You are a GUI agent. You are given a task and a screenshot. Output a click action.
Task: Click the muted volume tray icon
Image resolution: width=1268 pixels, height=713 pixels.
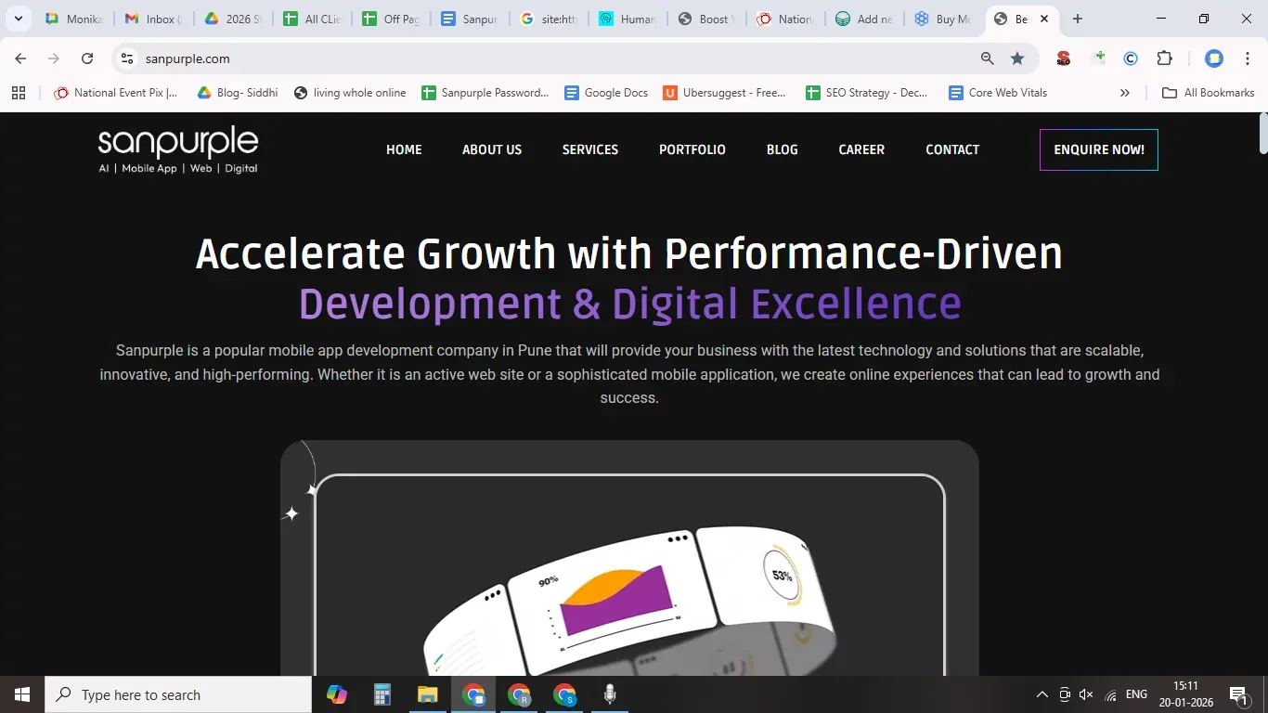coord(1087,694)
